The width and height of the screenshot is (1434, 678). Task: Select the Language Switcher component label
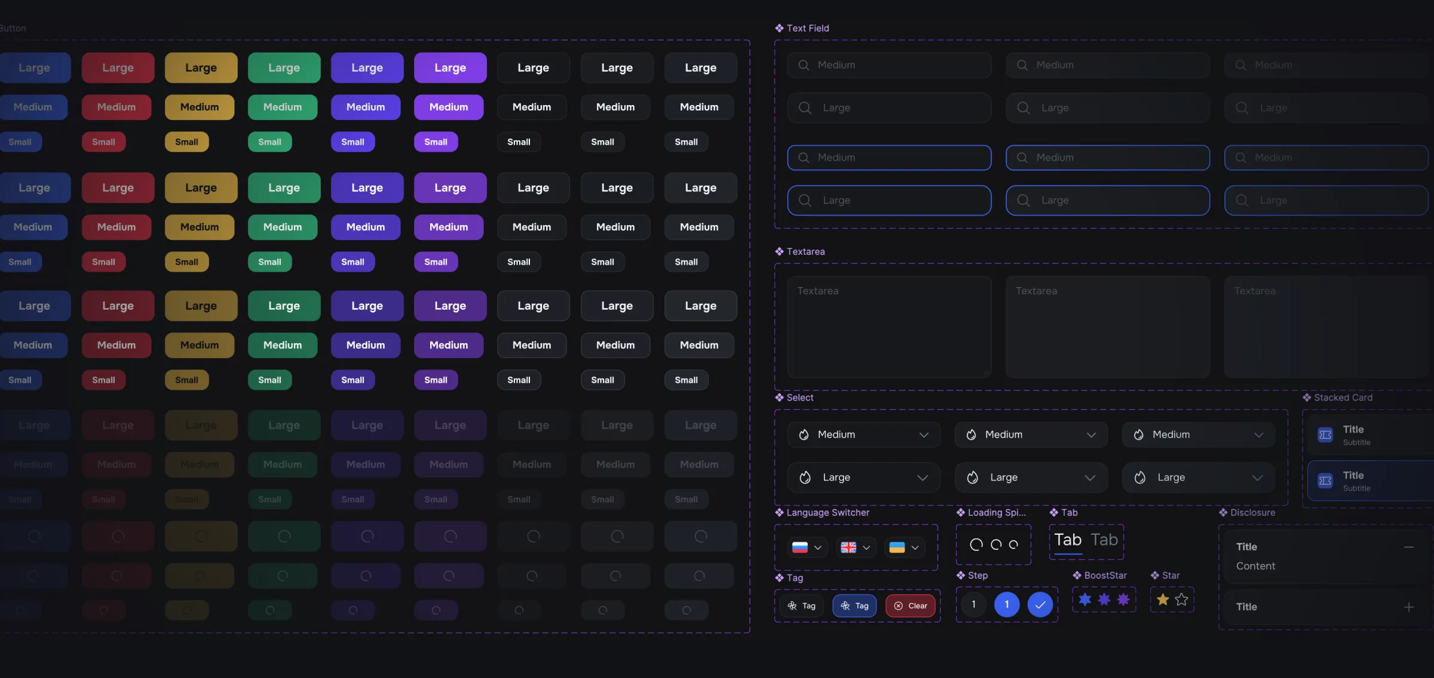pos(828,513)
